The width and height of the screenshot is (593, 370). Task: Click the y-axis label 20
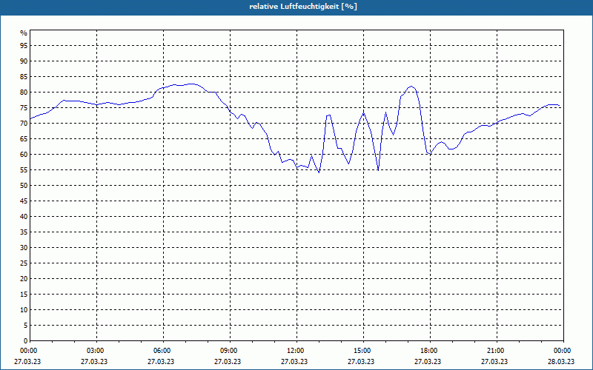[24, 279]
